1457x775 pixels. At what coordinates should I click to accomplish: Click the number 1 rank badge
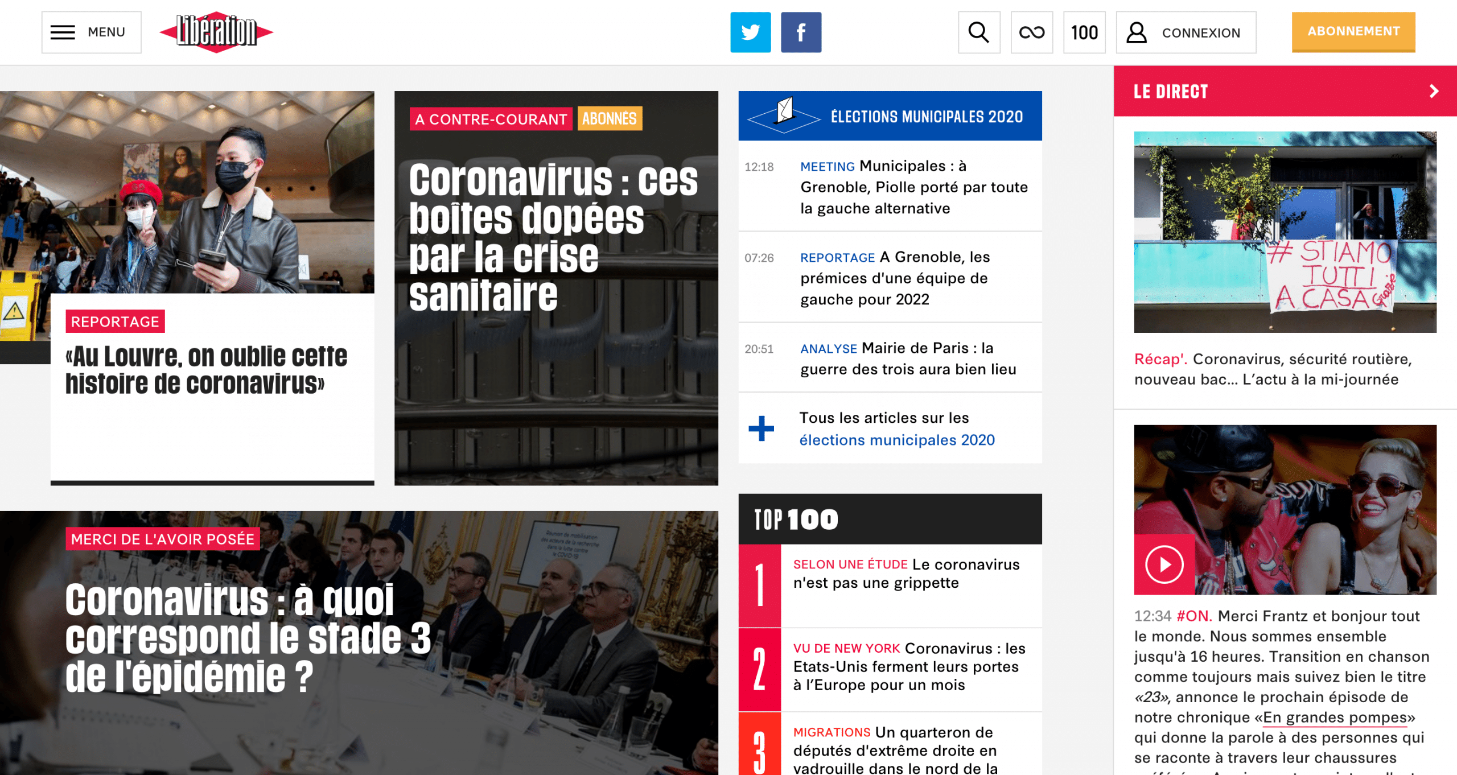[x=759, y=586]
